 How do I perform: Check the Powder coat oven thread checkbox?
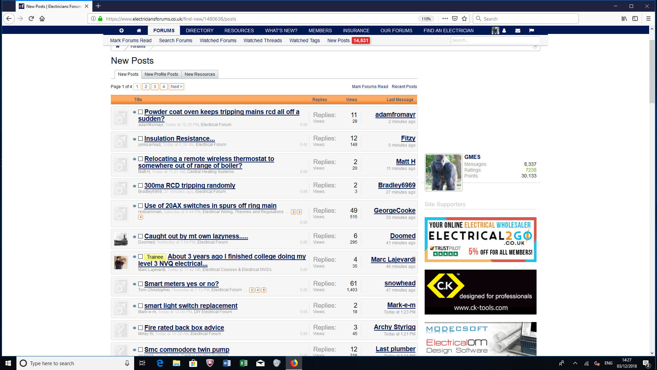pyautogui.click(x=140, y=112)
